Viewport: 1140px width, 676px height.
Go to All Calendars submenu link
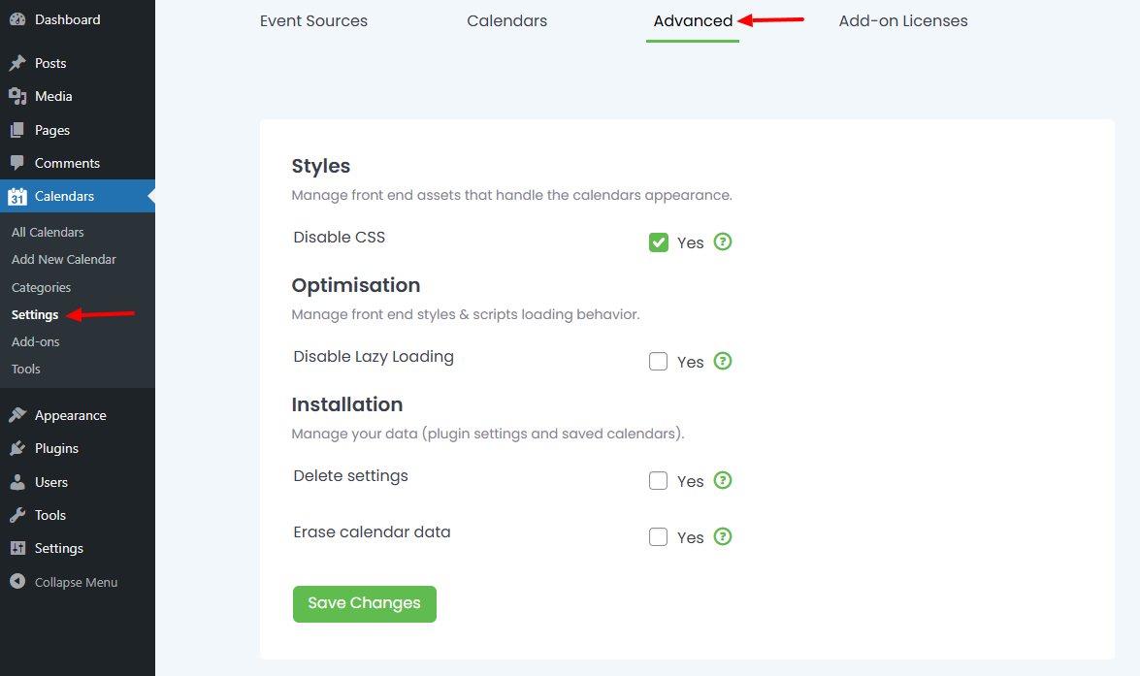point(48,232)
